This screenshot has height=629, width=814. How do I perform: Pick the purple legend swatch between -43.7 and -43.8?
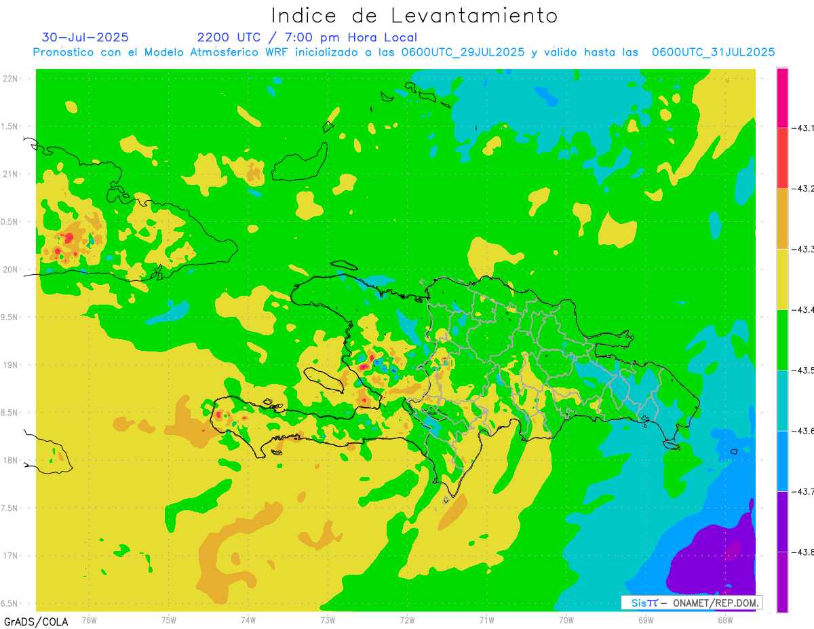tap(782, 521)
